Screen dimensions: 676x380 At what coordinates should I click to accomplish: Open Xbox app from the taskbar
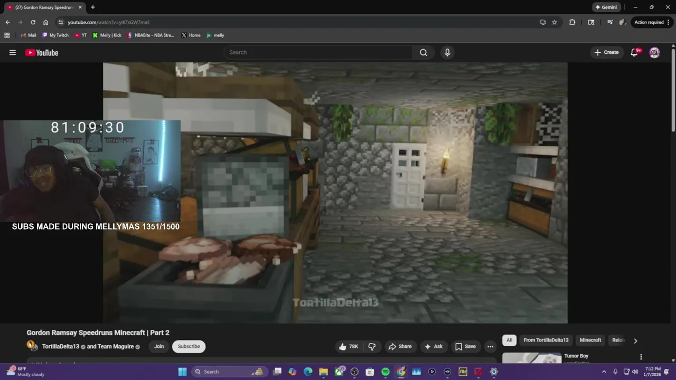click(x=339, y=372)
